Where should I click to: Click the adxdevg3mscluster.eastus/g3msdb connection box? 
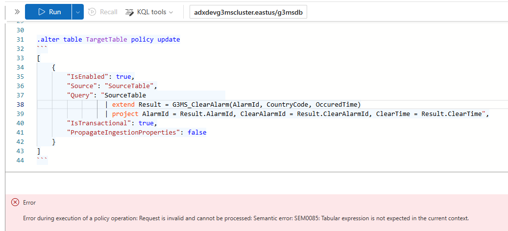(248, 12)
